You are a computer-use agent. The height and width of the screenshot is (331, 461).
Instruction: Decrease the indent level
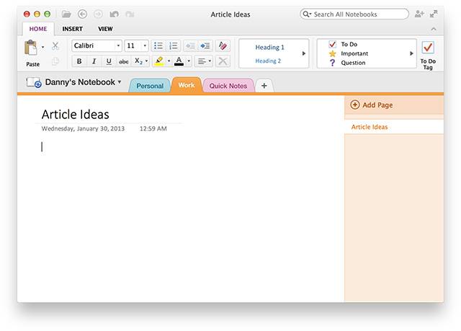[190, 46]
